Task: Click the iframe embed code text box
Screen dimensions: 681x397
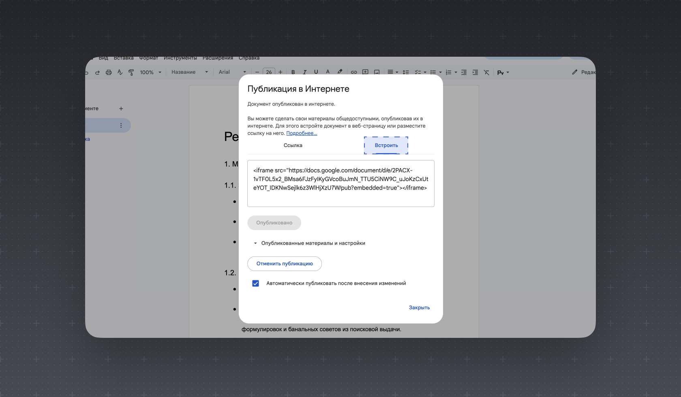Action: pos(341,184)
